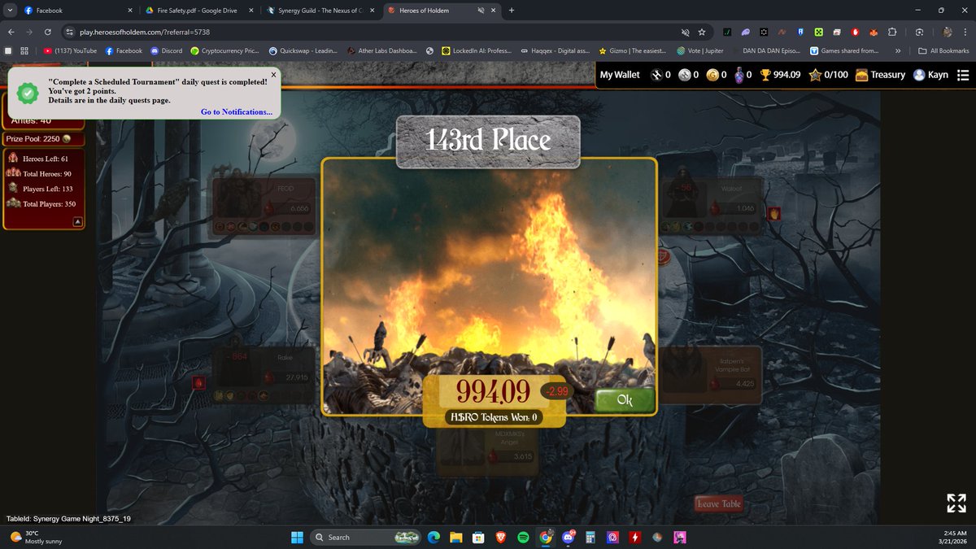Open the Treasury chest icon
Image resolution: width=976 pixels, height=549 pixels.
(863, 75)
